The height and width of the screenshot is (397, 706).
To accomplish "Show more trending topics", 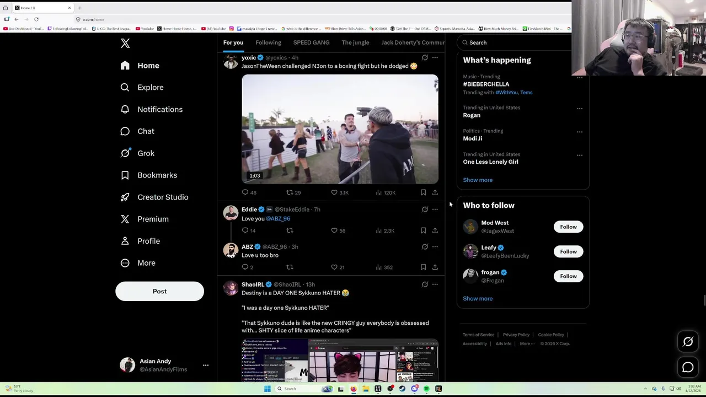I will [x=478, y=180].
